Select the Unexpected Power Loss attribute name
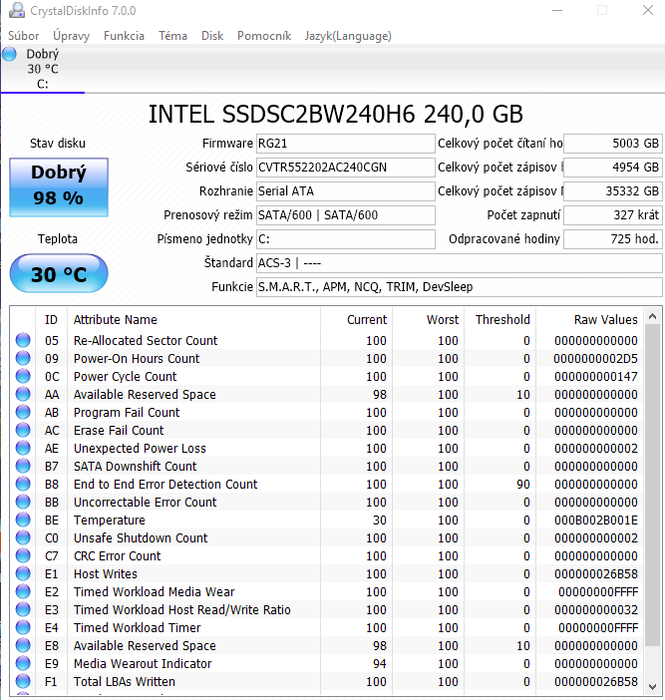The height and width of the screenshot is (700, 665). 140,448
